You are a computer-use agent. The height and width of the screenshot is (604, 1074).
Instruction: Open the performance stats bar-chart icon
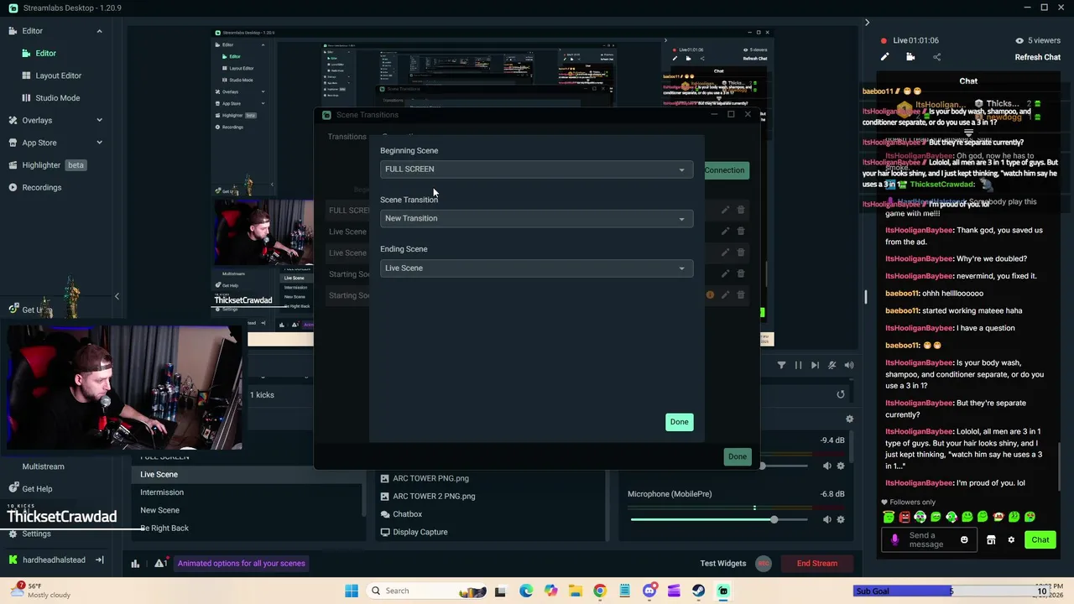pos(135,564)
